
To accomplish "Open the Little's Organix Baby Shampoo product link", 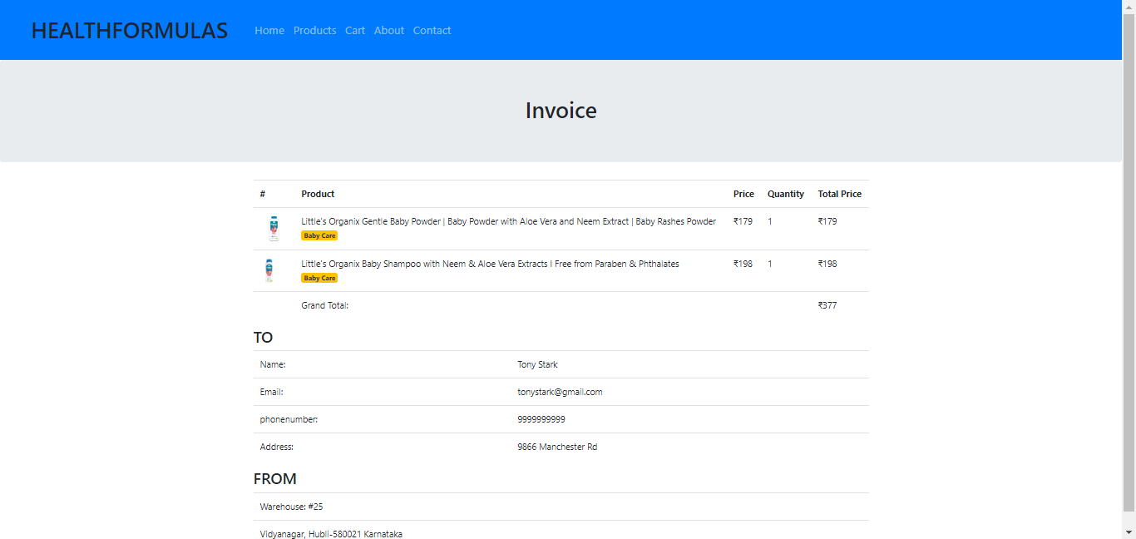I will [x=491, y=263].
